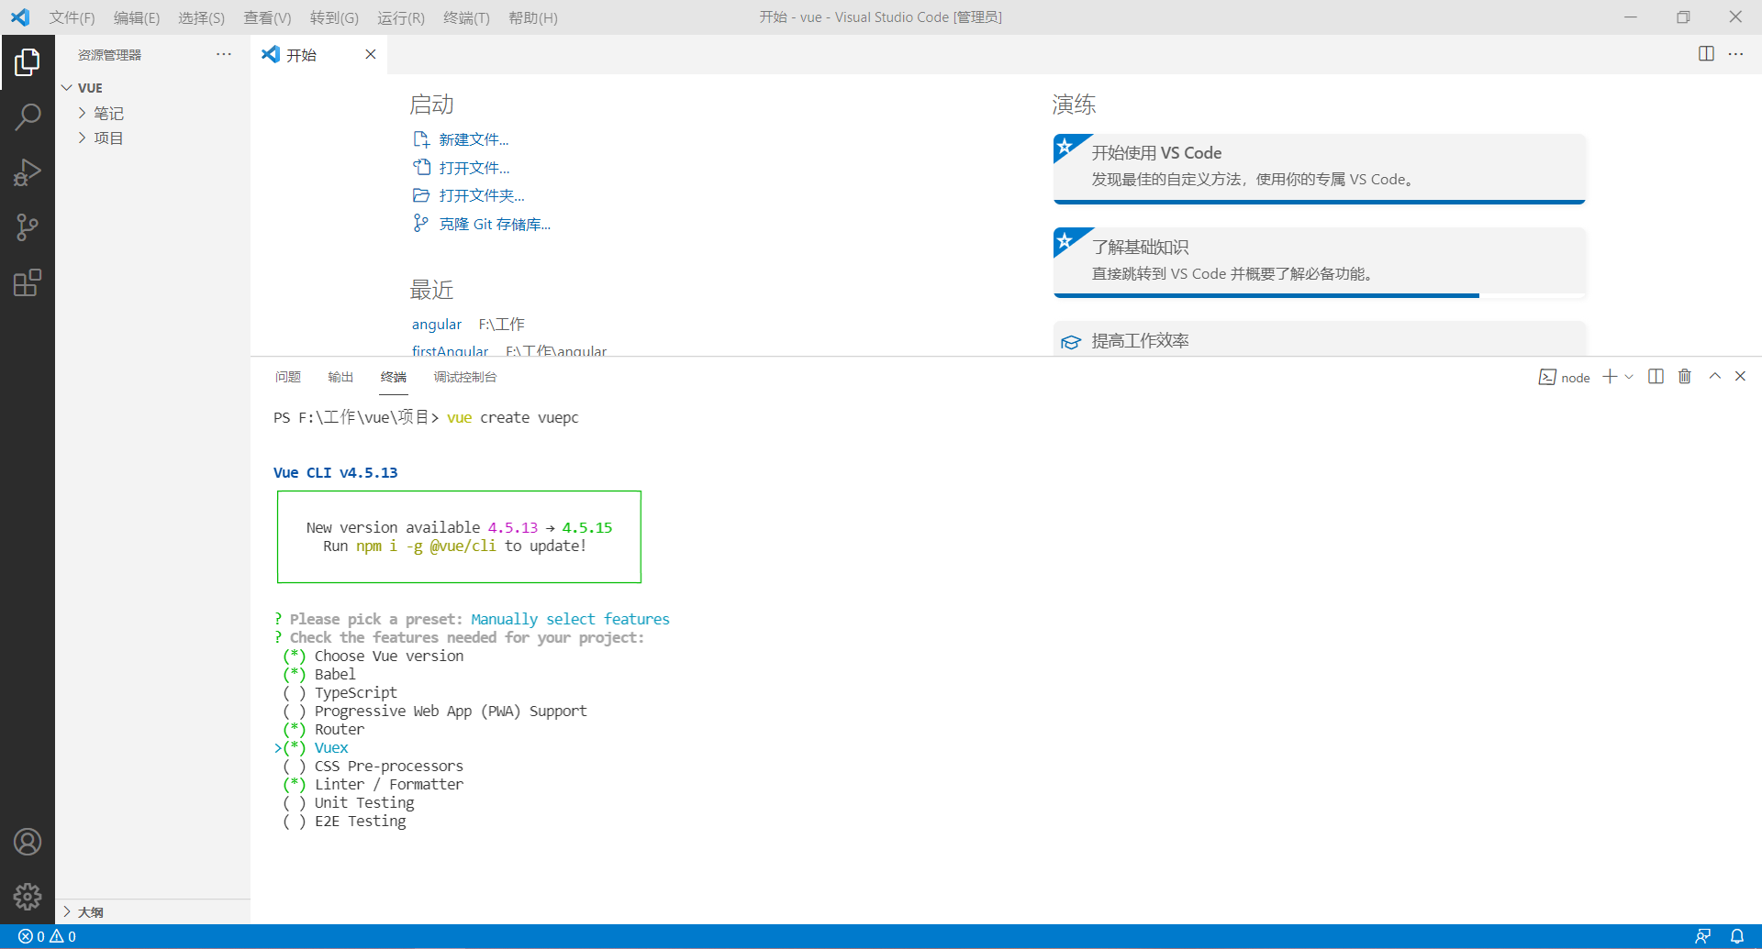1762x949 pixels.
Task: Click the CSS Pre-processors option
Action: pyautogui.click(x=389, y=766)
